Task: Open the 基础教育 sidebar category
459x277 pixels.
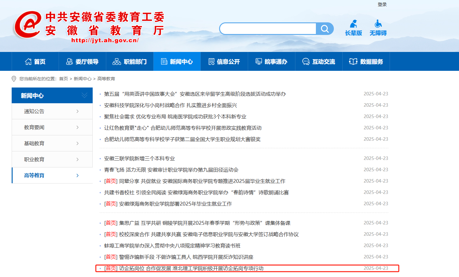Action: click(34, 144)
